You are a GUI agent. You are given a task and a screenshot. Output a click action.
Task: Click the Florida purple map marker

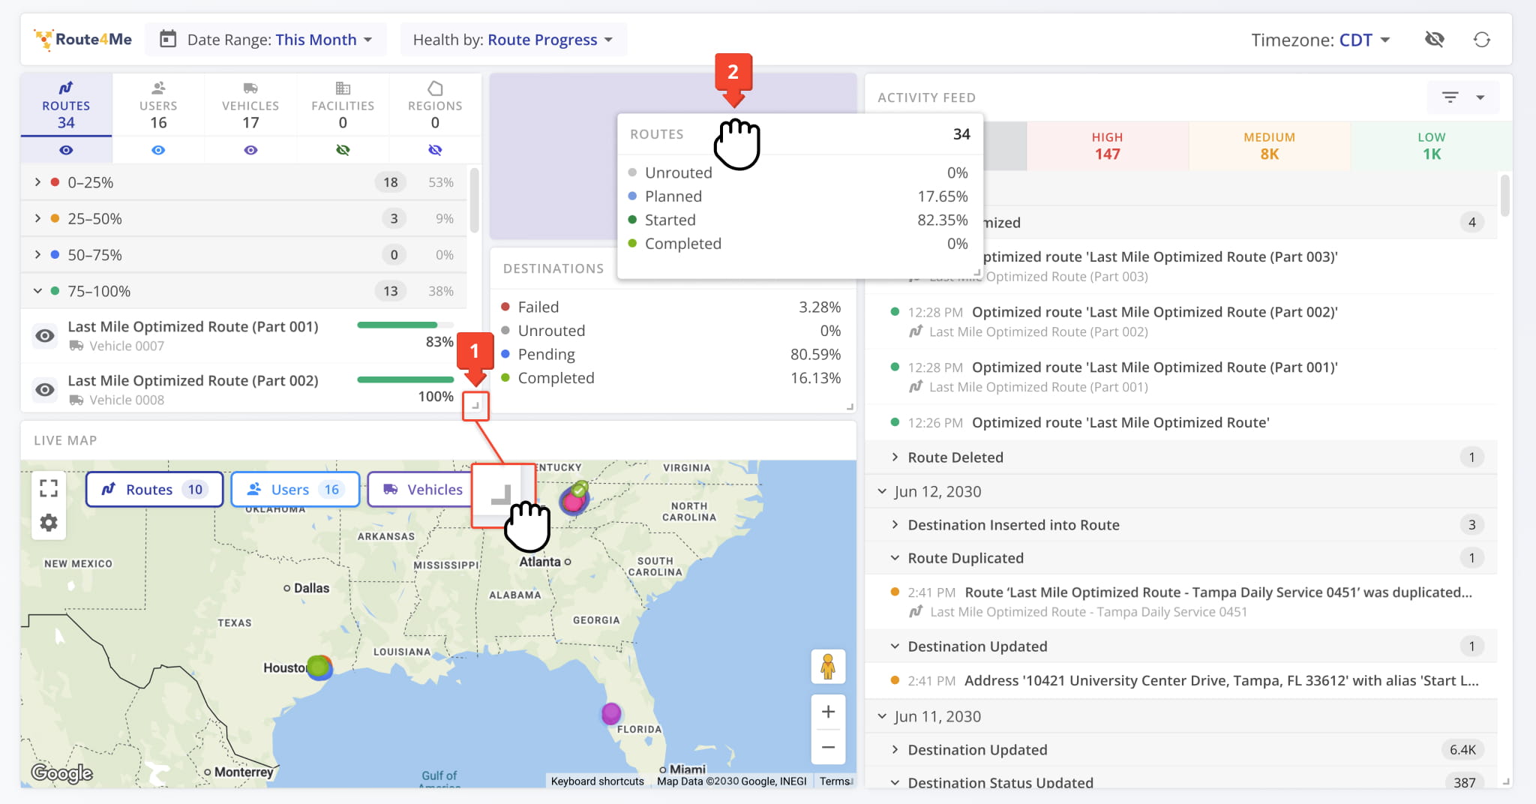click(611, 712)
